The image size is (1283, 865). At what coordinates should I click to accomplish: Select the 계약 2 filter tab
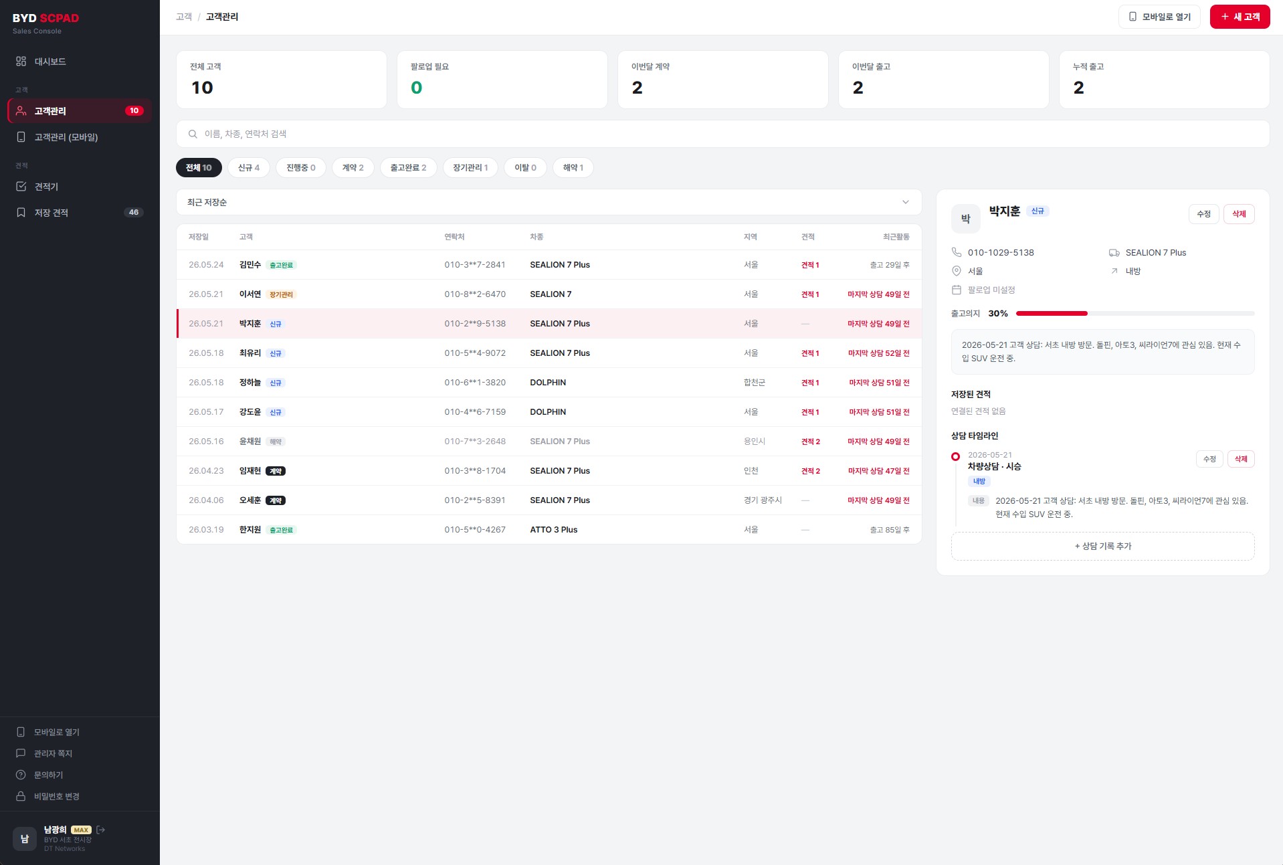pos(353,167)
